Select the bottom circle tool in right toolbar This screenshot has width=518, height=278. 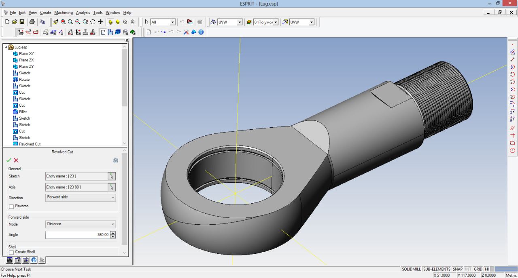(513, 150)
